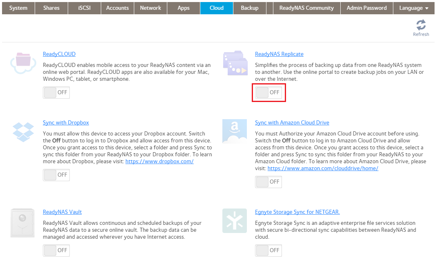This screenshot has height=264, width=437.
Task: Click the Sync with Dropbox link
Action: [x=66, y=123]
